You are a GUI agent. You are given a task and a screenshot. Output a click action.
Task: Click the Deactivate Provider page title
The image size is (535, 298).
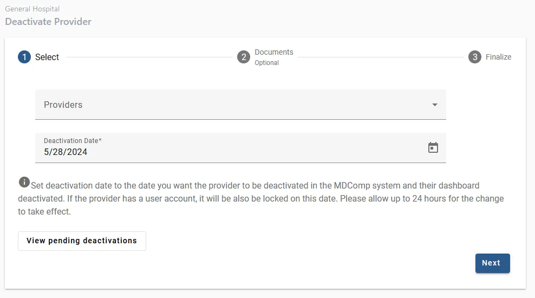click(x=48, y=22)
